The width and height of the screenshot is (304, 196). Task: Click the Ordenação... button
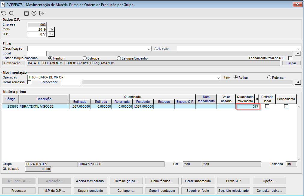14,63
